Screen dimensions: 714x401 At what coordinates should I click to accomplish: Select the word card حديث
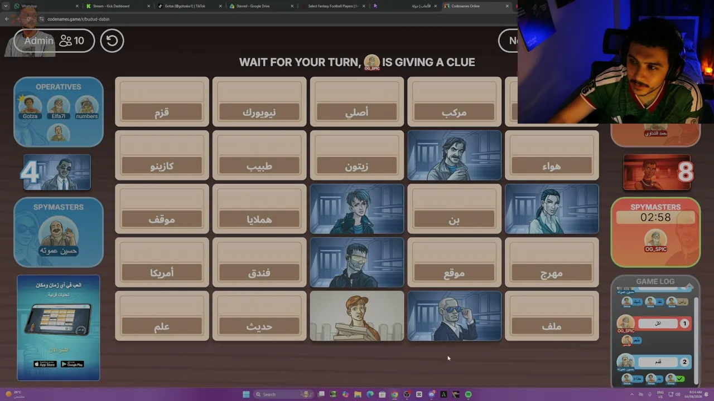pos(259,316)
